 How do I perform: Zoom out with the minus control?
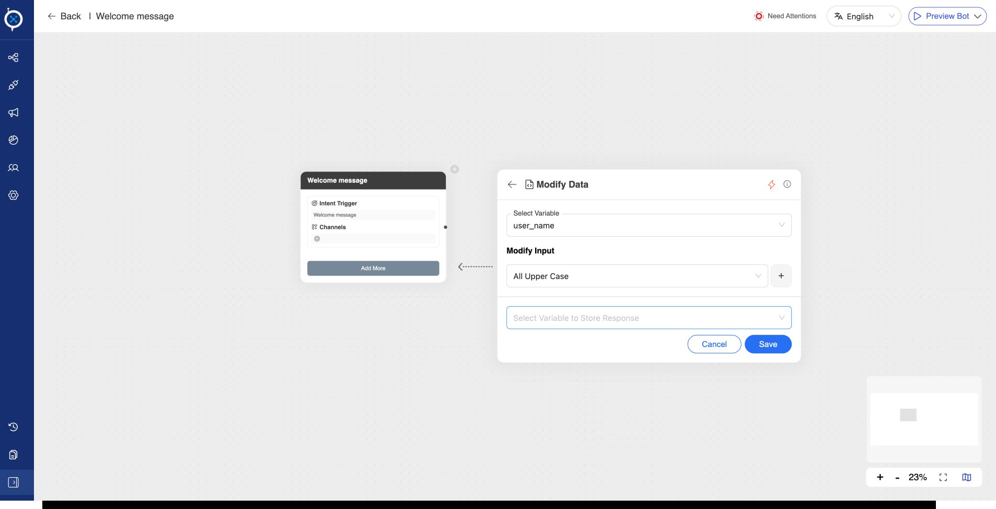point(897,478)
